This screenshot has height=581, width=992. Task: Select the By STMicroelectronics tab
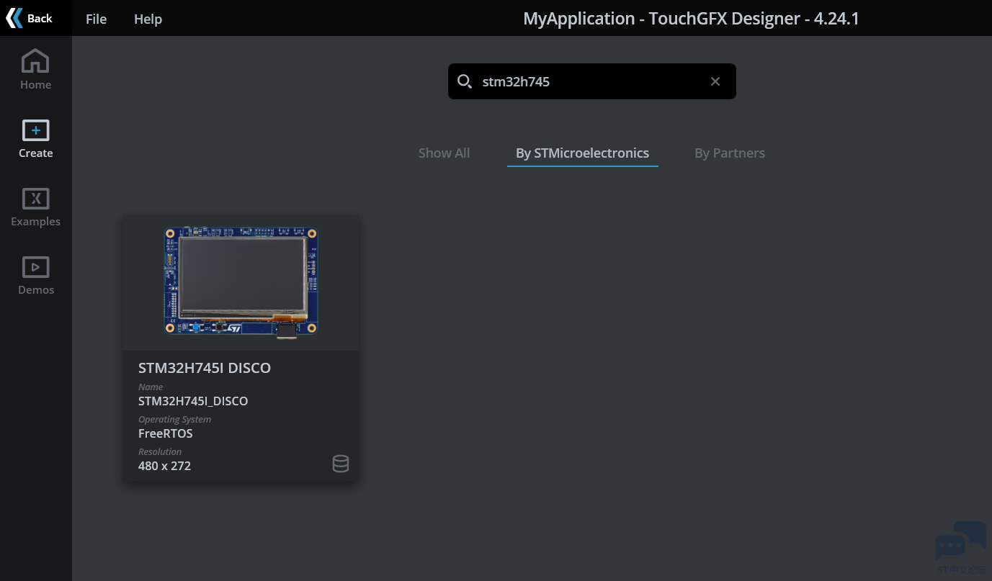pyautogui.click(x=582, y=153)
